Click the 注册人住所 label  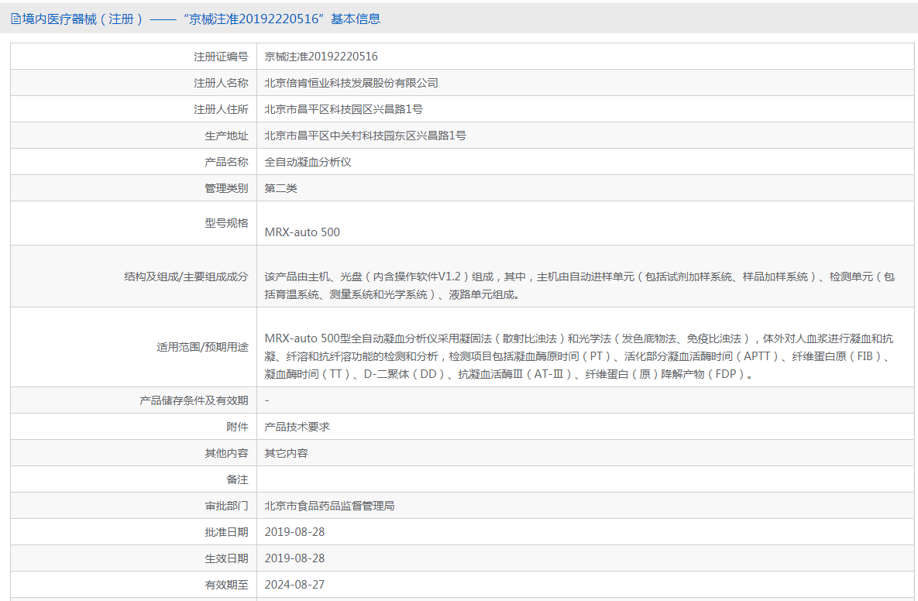pyautogui.click(x=221, y=109)
